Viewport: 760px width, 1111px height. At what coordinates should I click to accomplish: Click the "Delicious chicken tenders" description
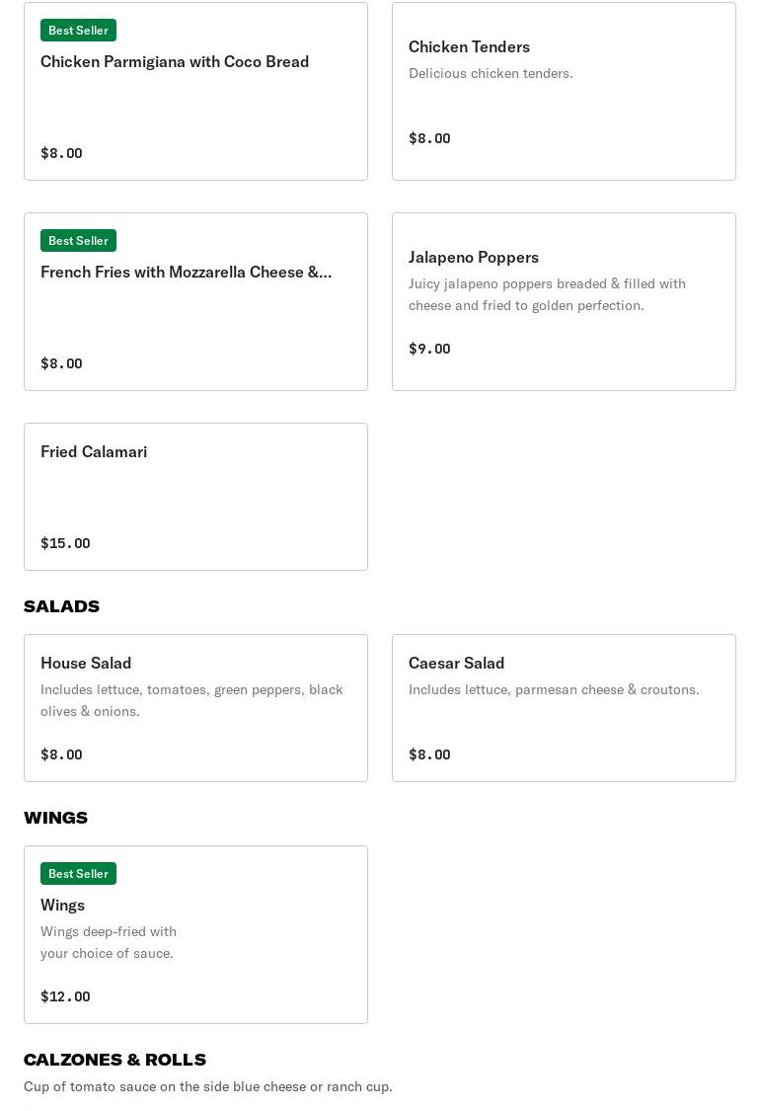(491, 73)
